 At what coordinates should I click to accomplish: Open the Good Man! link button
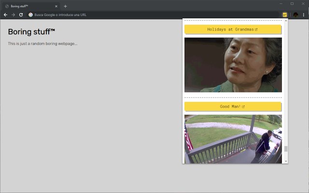(x=233, y=107)
